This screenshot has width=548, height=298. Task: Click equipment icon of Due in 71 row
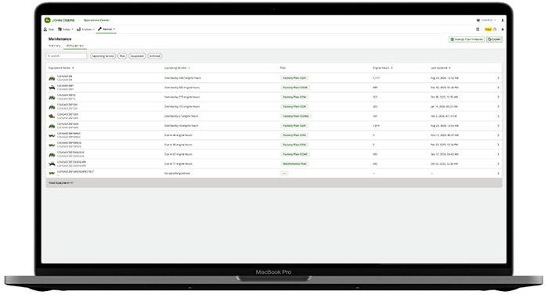(x=52, y=163)
